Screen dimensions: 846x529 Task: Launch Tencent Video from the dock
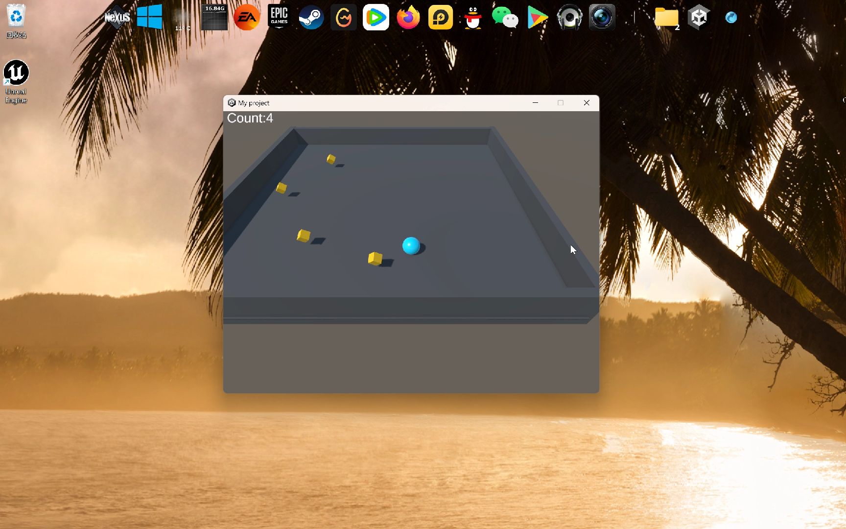click(x=376, y=18)
